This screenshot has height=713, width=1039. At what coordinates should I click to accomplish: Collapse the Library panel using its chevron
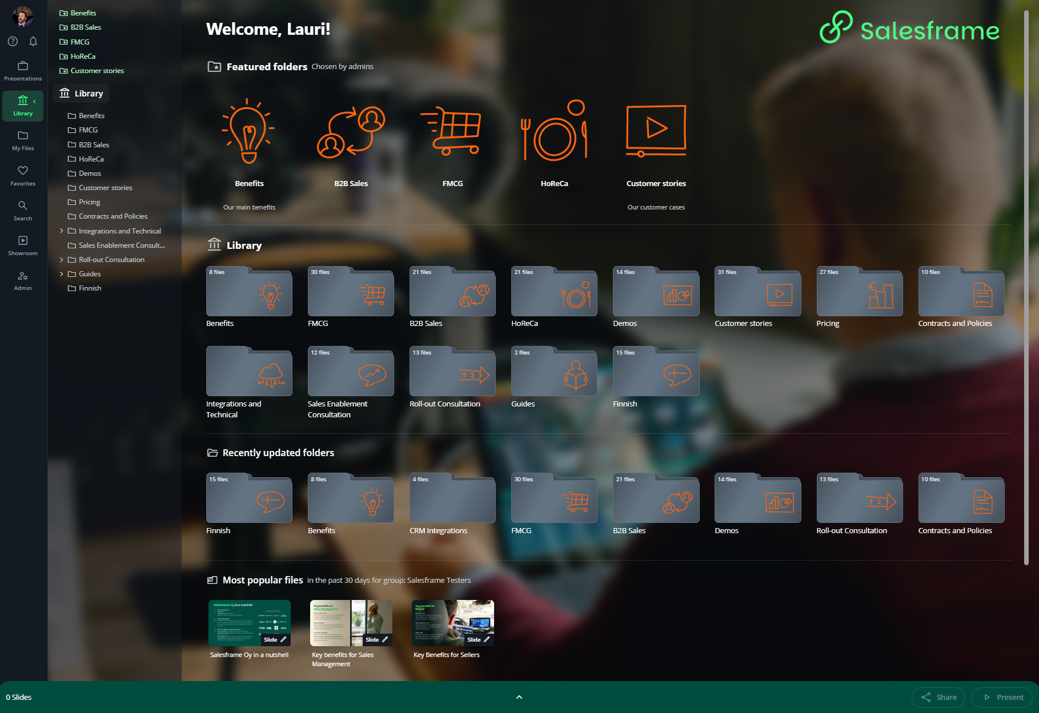click(34, 101)
